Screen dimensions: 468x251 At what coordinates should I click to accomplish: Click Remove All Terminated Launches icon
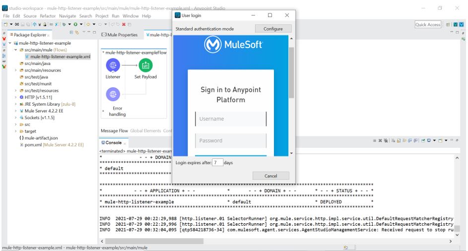386,140
